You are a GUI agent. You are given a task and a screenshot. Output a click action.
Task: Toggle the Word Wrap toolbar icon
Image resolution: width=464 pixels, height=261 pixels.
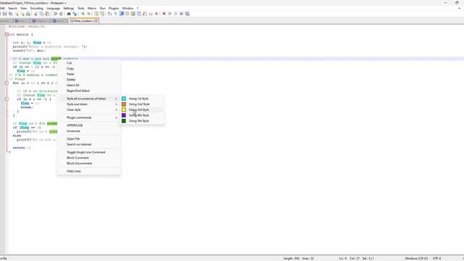point(109,14)
